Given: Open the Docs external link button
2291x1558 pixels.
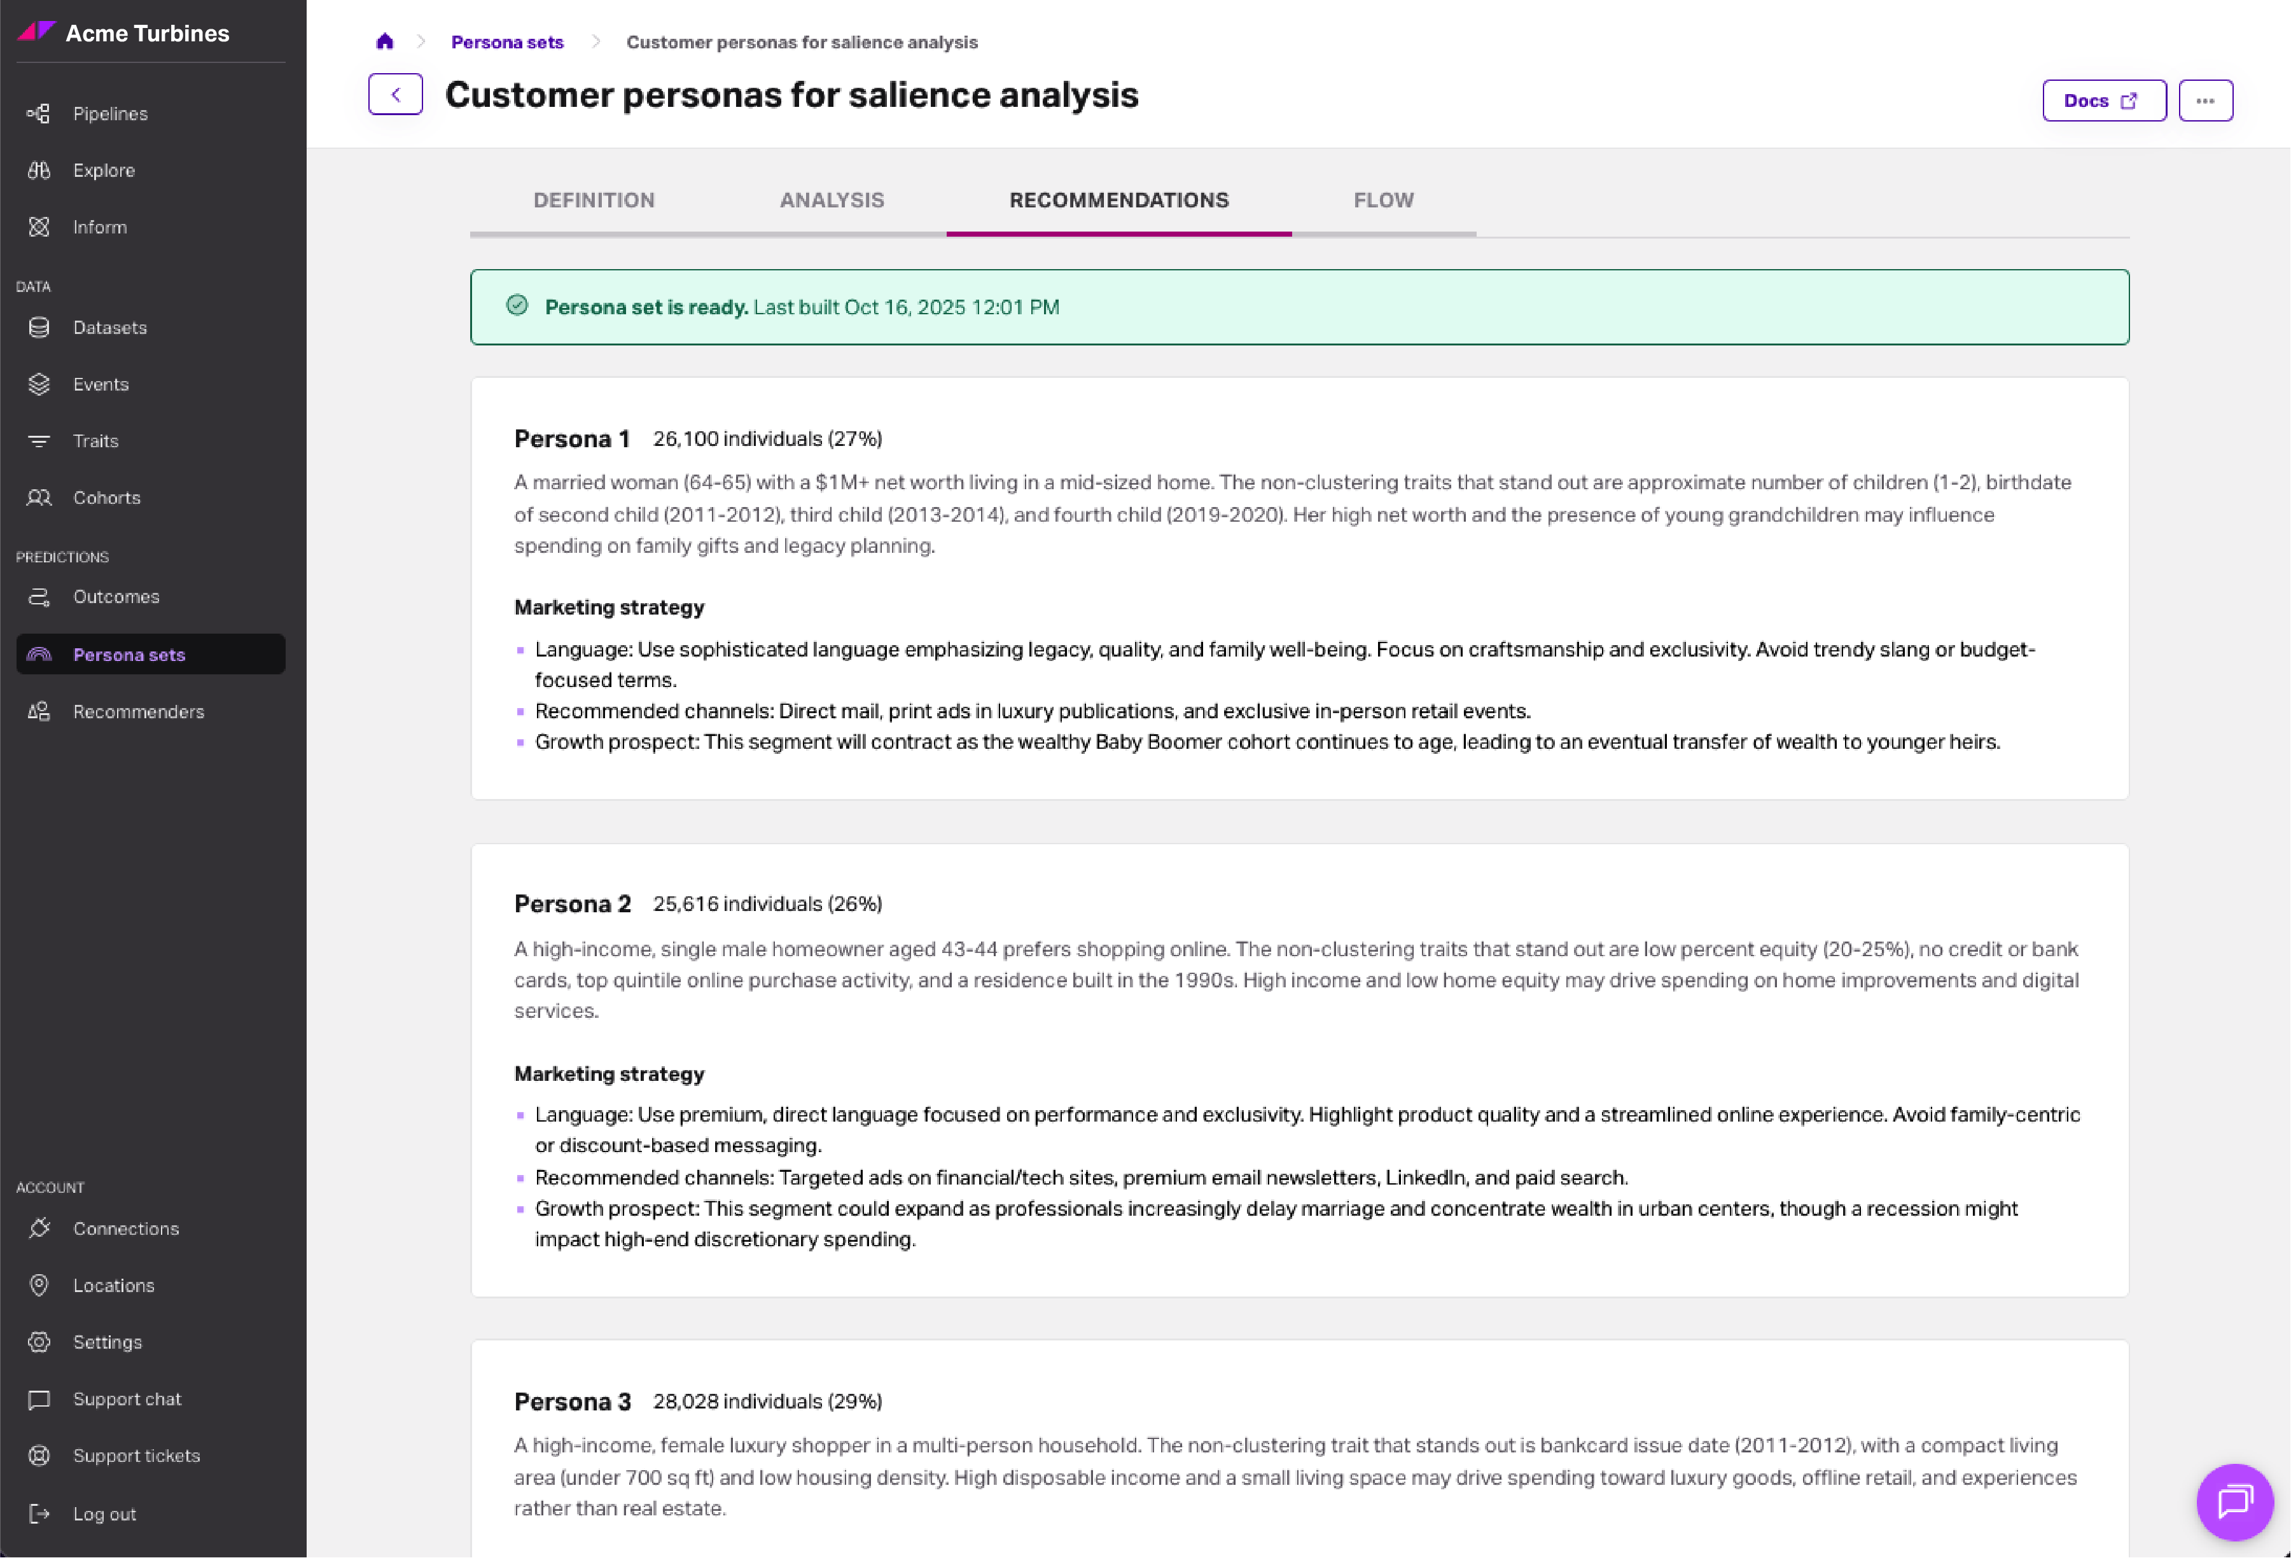Looking at the screenshot, I should pyautogui.click(x=2103, y=101).
